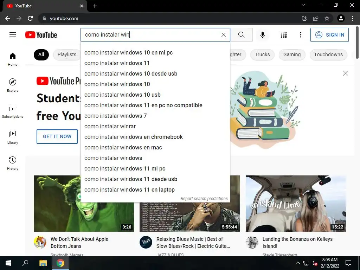This screenshot has width=360, height=270.
Task: Click the SIGN IN button
Action: click(x=329, y=35)
